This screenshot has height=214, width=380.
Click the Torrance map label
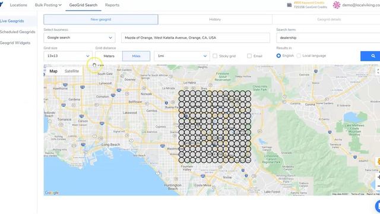pyautogui.click(x=64, y=119)
